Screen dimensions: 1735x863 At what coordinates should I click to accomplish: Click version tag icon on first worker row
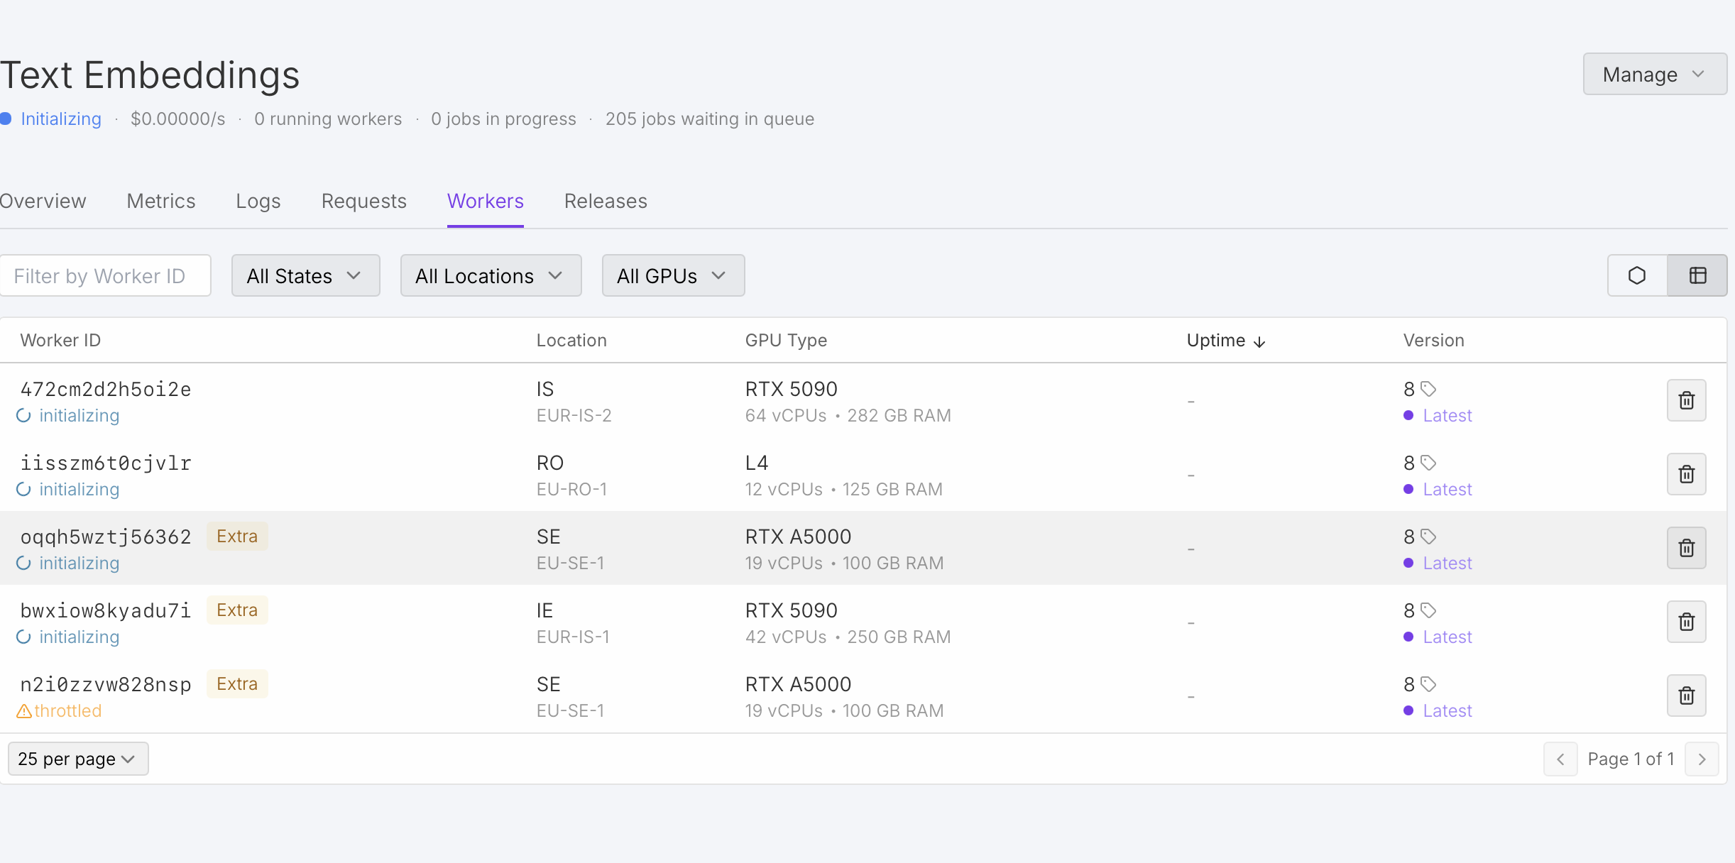(1428, 389)
